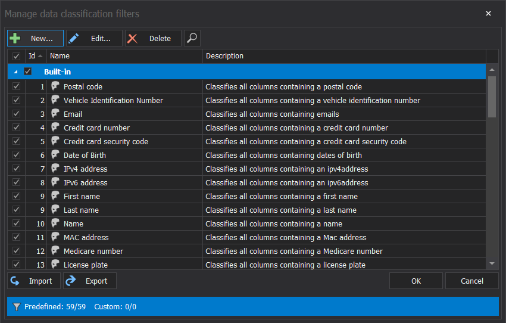Toggle the Built-in group checkbox

[x=28, y=72]
